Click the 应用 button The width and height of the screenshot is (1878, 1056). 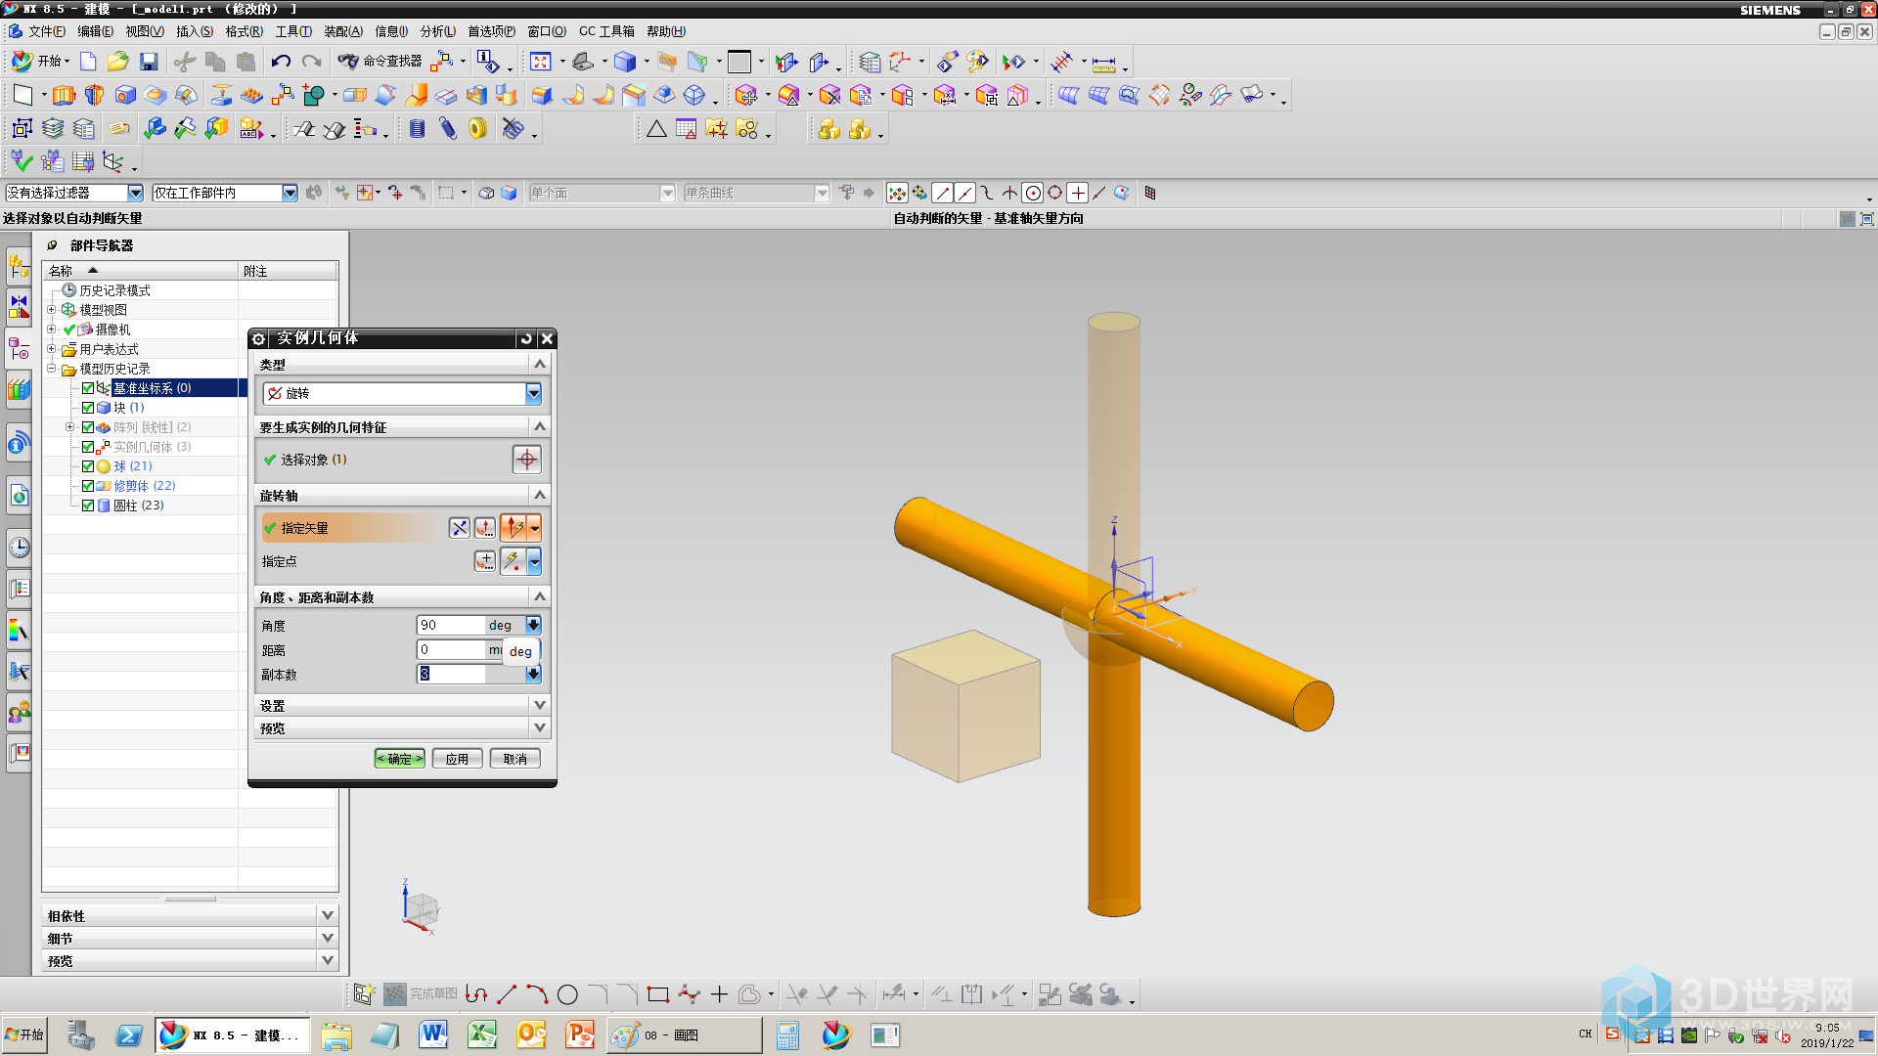point(457,759)
